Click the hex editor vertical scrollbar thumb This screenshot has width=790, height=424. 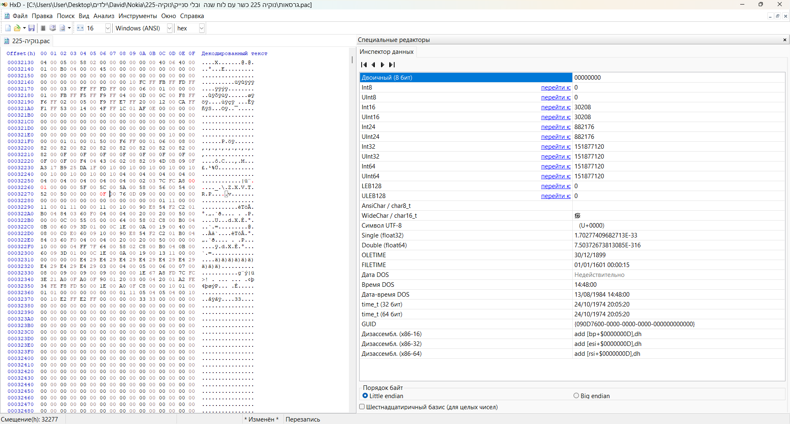pyautogui.click(x=352, y=60)
